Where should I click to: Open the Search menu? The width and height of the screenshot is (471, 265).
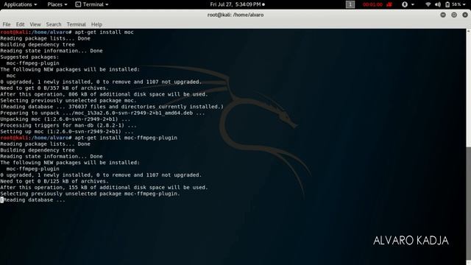tap(54, 24)
